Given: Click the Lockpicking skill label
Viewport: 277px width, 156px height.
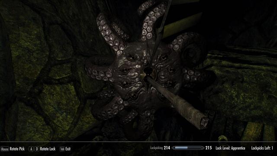Looking at the screenshot, I should [x=157, y=148].
